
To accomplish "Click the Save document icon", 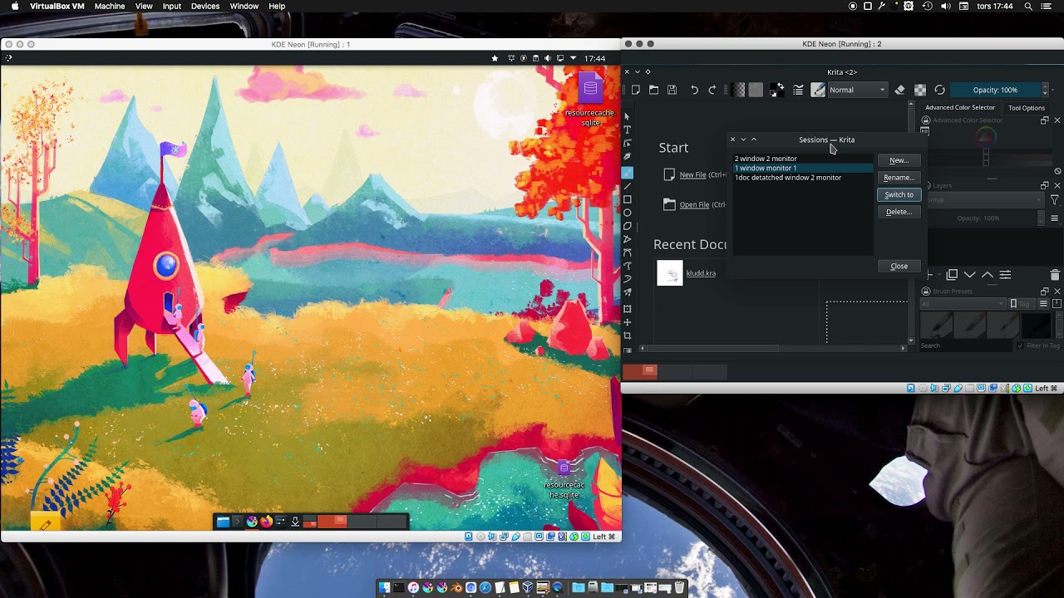I will 672,90.
